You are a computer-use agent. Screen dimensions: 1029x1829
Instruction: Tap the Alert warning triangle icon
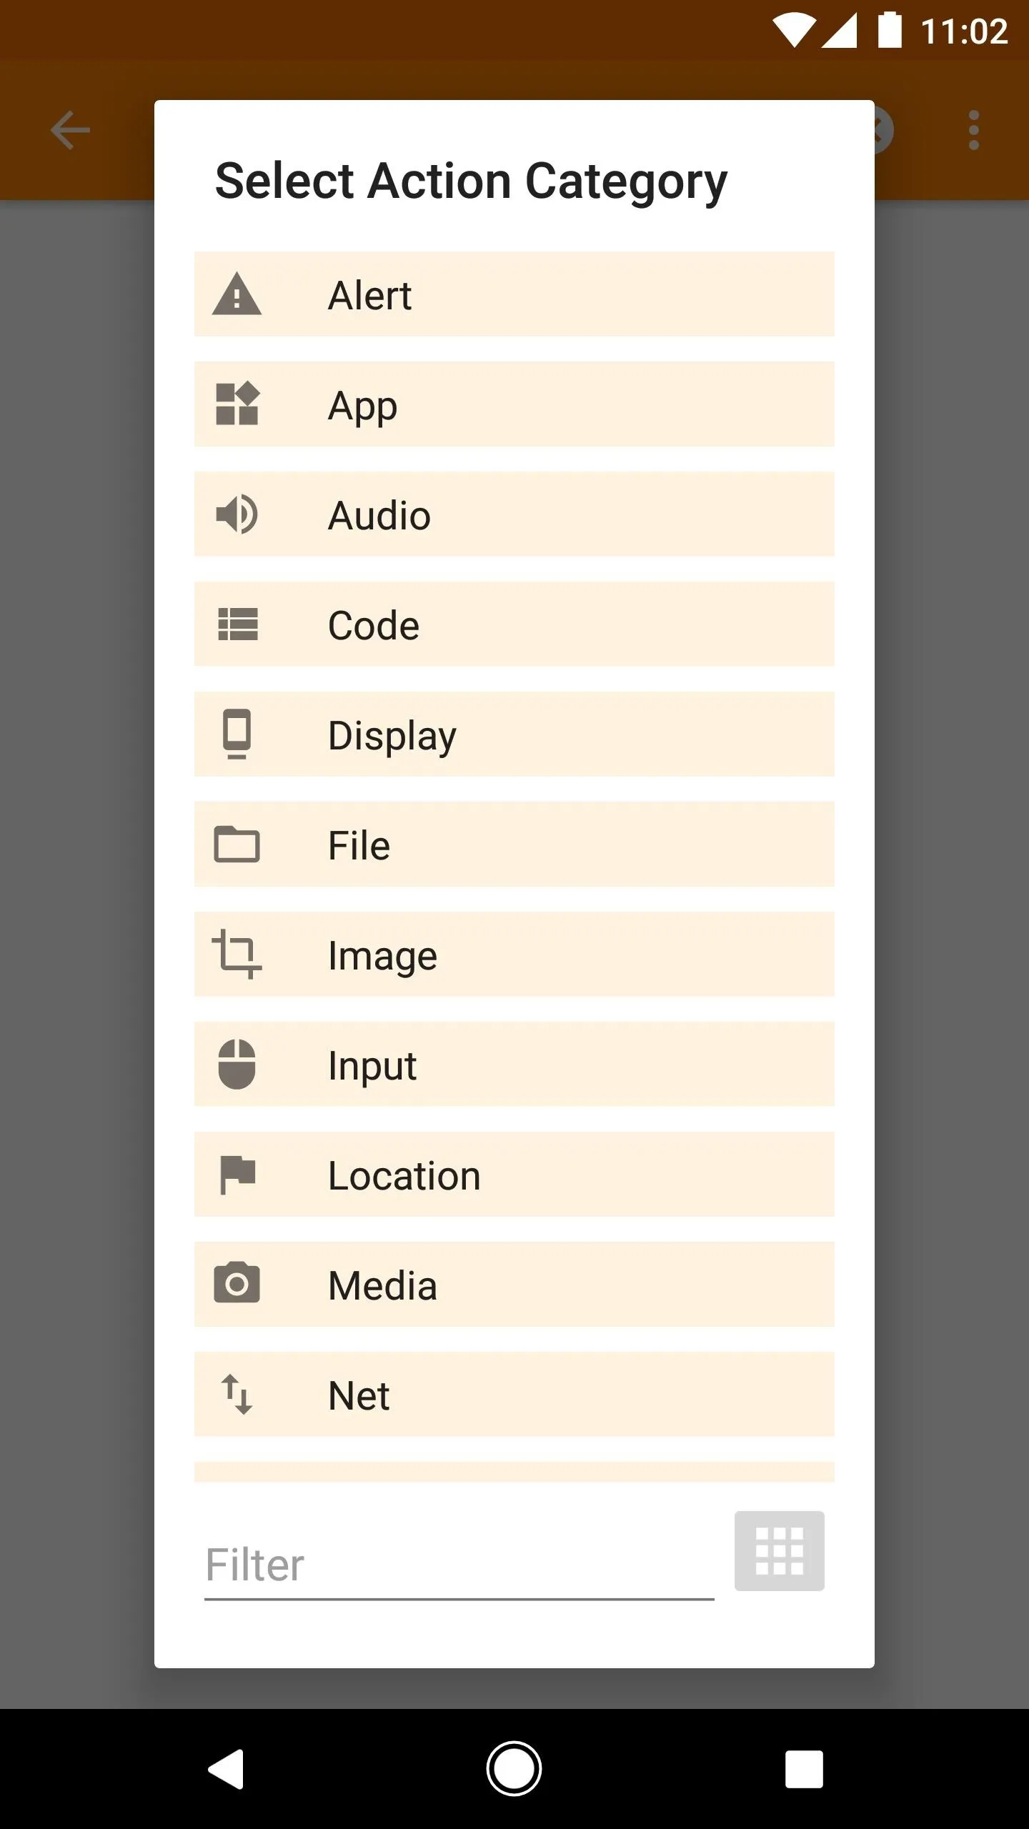[x=237, y=294]
